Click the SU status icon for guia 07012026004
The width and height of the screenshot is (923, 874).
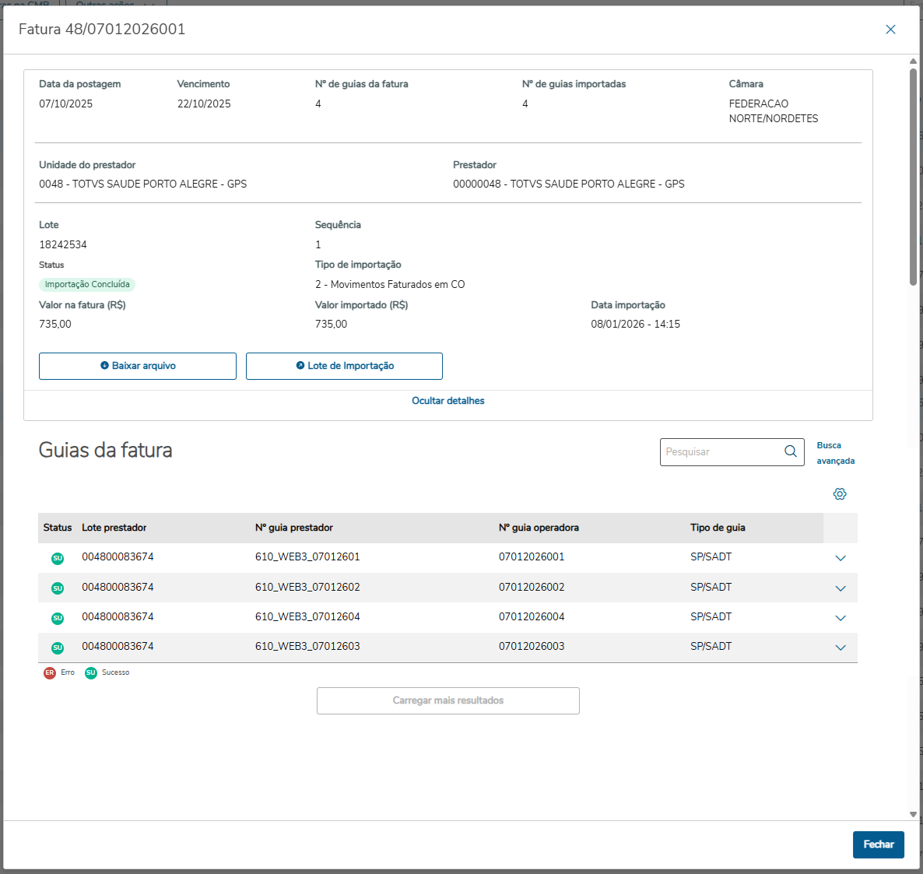pyautogui.click(x=58, y=618)
